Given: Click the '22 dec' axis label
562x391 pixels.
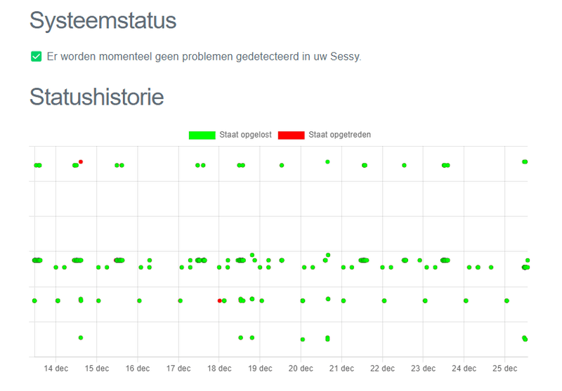Looking at the screenshot, I should [382, 369].
